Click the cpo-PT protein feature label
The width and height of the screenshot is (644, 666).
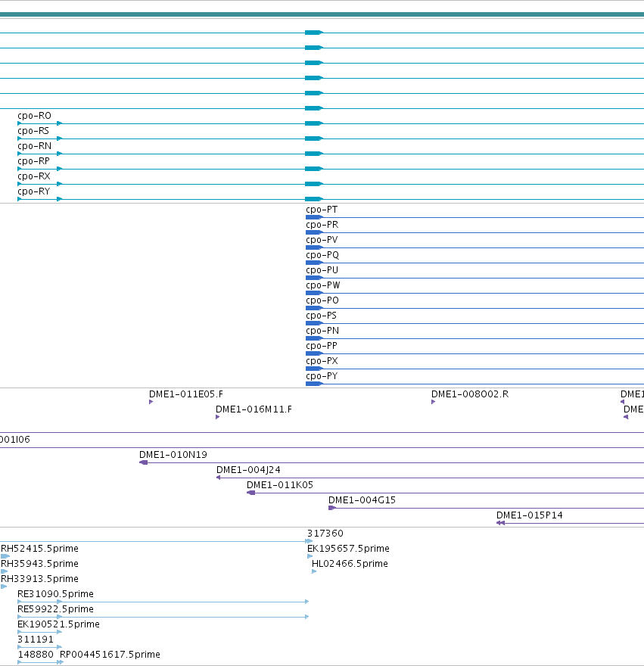point(322,210)
